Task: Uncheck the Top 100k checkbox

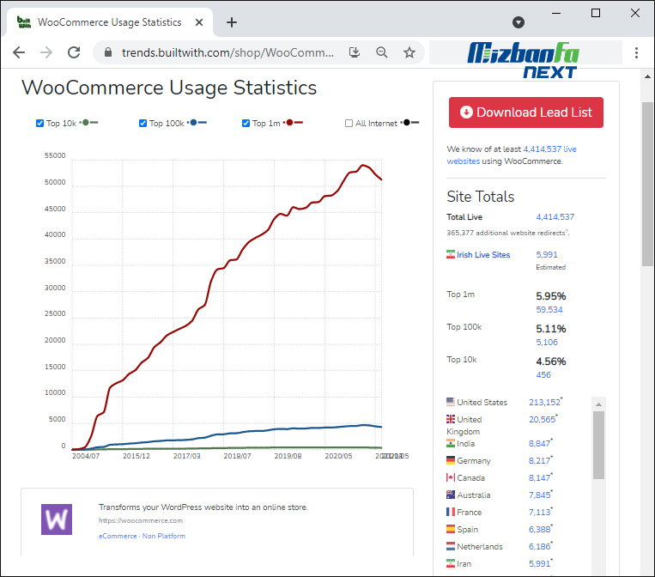Action: coord(143,124)
